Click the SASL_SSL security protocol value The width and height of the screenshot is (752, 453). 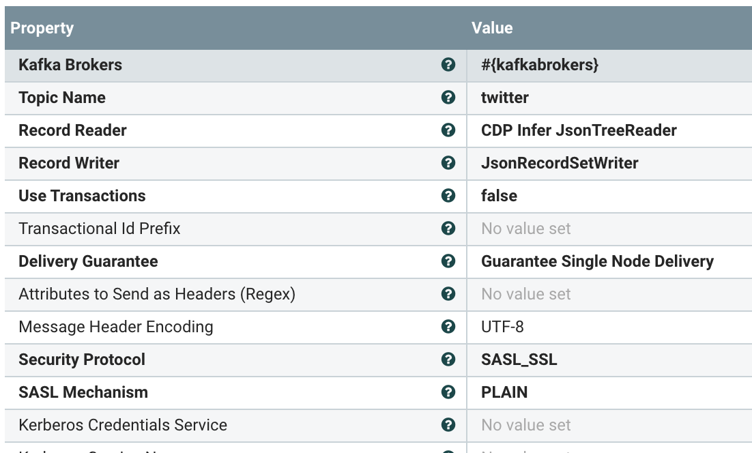[x=519, y=360]
